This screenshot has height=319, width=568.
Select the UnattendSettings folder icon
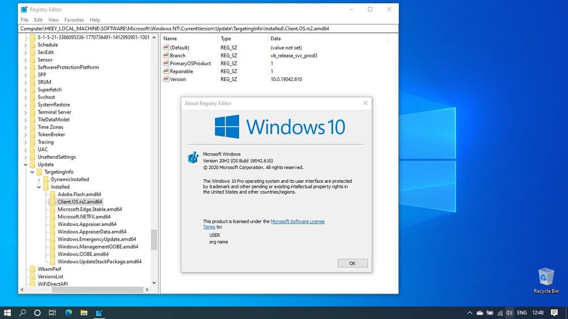(x=32, y=157)
